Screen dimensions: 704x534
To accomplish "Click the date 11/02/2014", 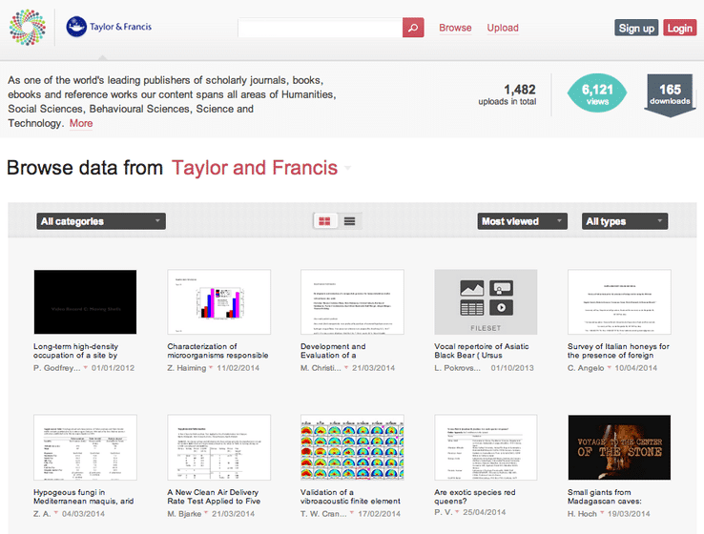I will [x=238, y=368].
